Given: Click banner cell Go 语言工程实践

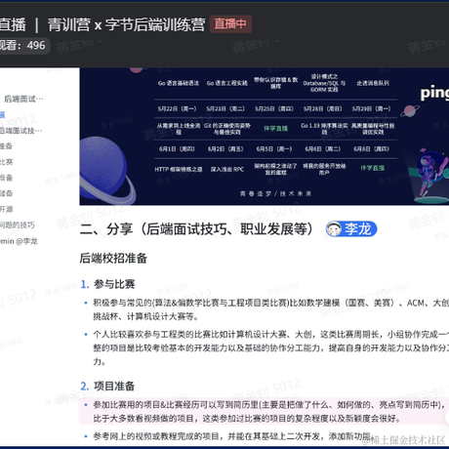Looking at the screenshot, I should pos(226,83).
